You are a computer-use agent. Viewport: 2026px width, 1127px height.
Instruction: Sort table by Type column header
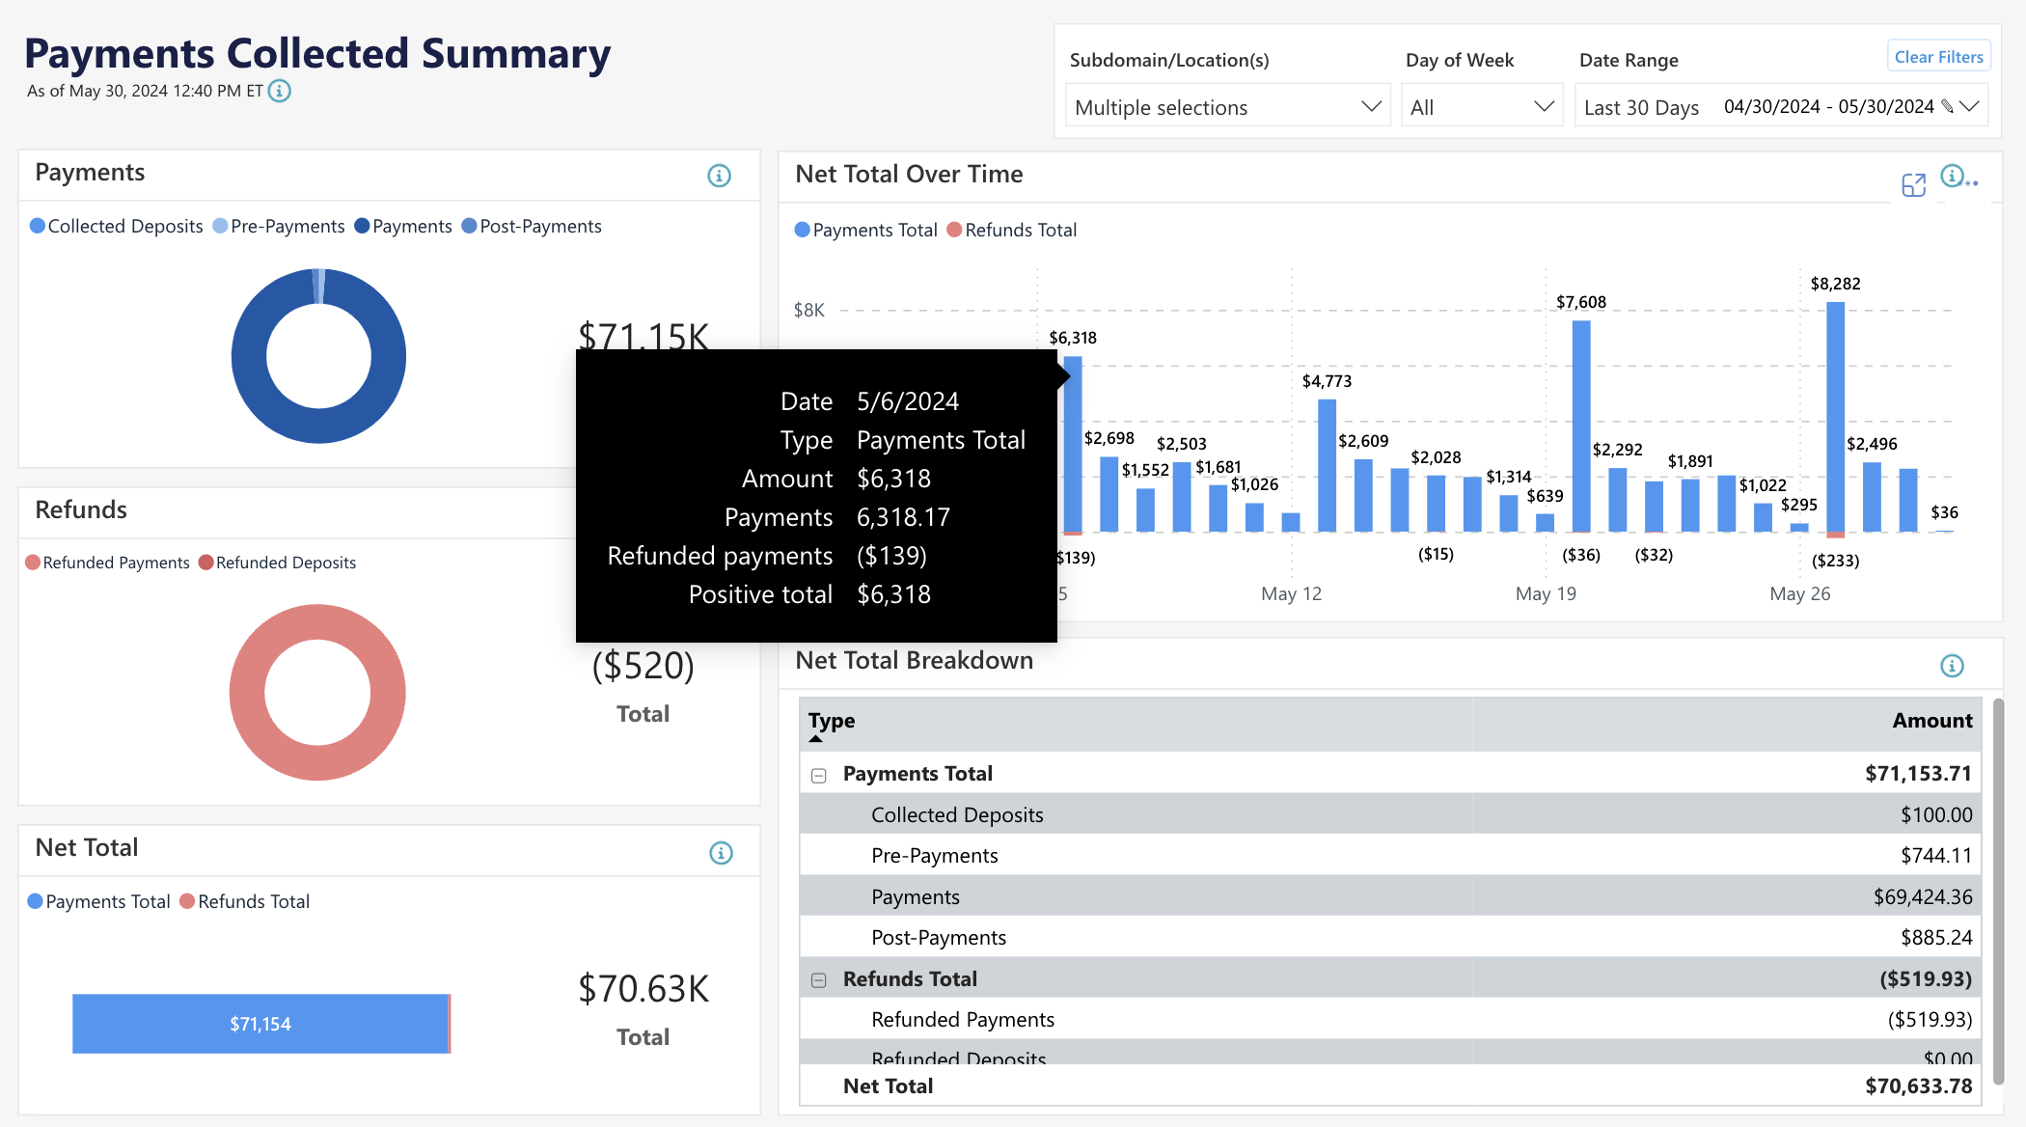pos(832,721)
